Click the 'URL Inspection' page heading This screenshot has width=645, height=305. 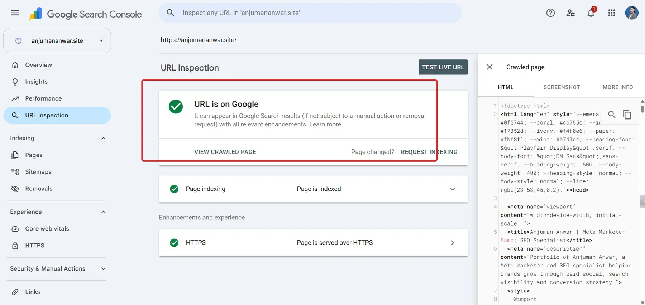point(190,68)
